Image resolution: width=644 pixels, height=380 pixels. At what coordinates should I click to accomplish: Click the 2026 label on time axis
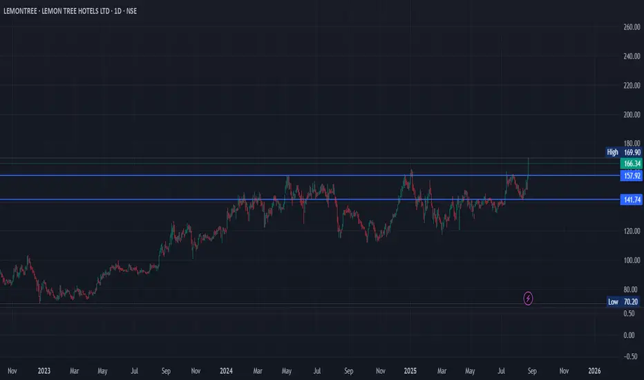tap(594, 370)
